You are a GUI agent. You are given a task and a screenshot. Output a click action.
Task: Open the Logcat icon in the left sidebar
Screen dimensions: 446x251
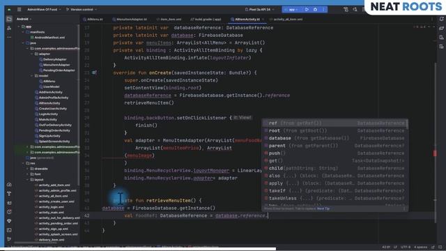coord(9,203)
